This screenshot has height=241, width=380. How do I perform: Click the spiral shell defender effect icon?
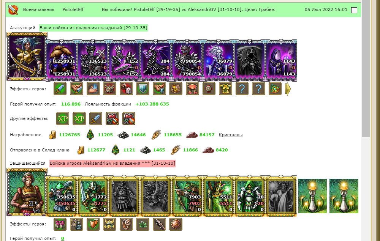click(x=126, y=224)
